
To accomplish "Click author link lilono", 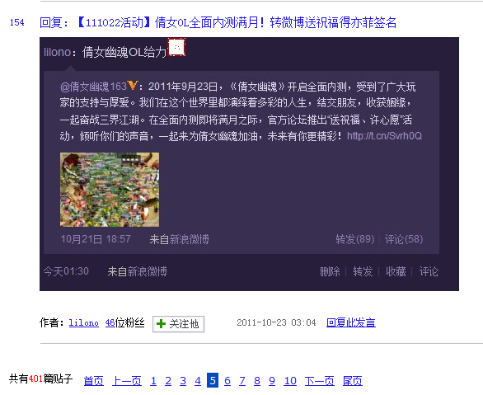I will (84, 323).
